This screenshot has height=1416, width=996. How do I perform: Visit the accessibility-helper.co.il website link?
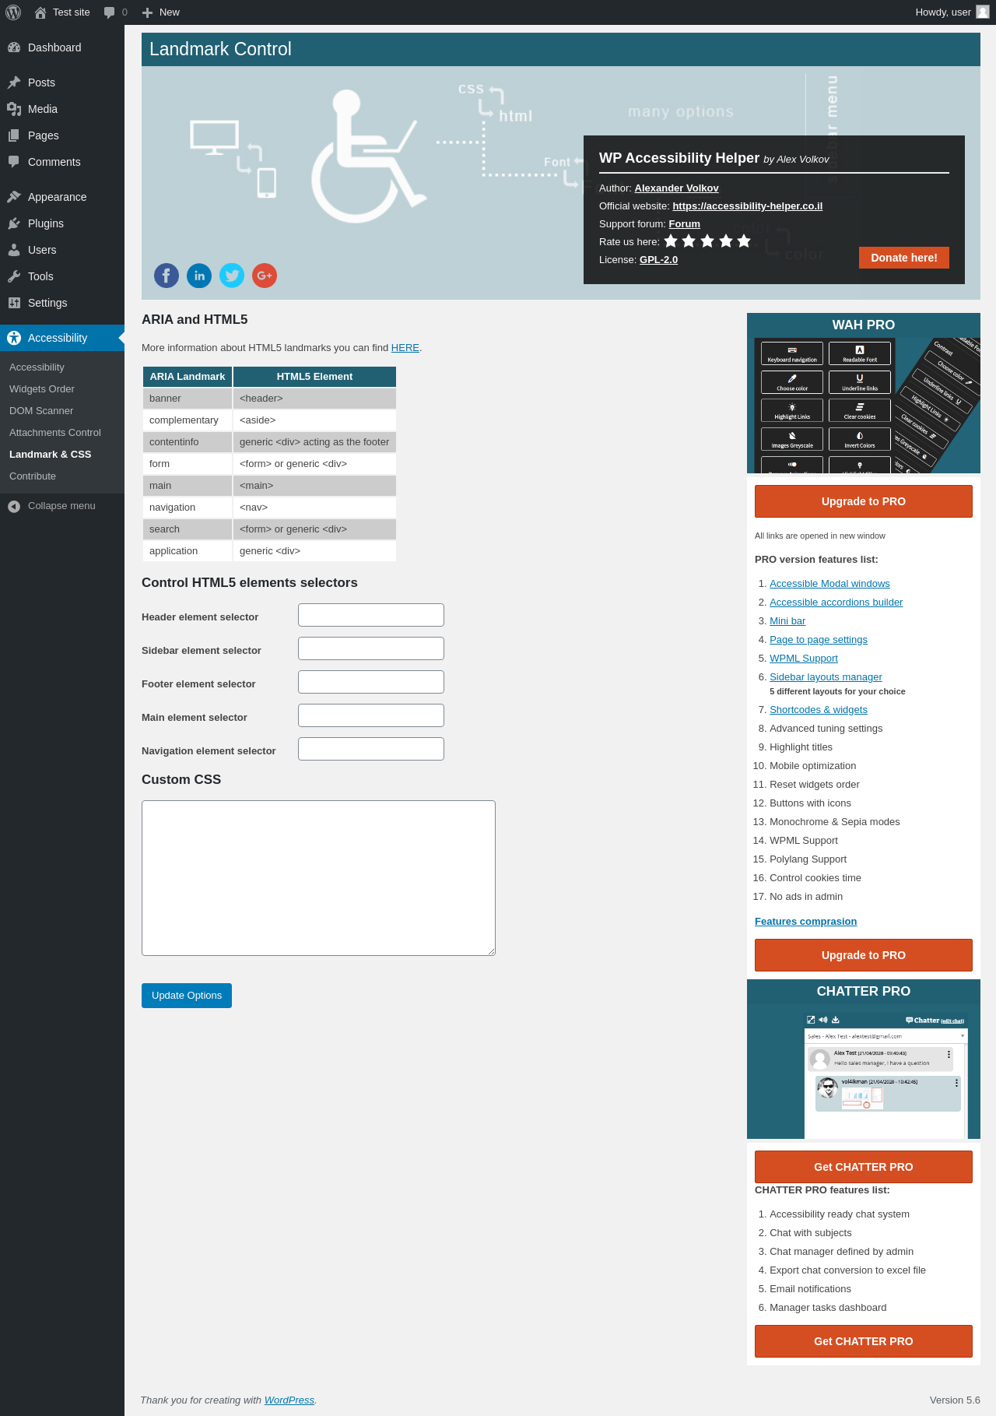pos(748,206)
